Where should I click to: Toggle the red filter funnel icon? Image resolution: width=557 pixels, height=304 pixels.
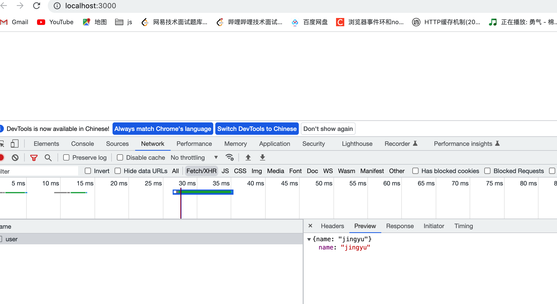(x=34, y=157)
